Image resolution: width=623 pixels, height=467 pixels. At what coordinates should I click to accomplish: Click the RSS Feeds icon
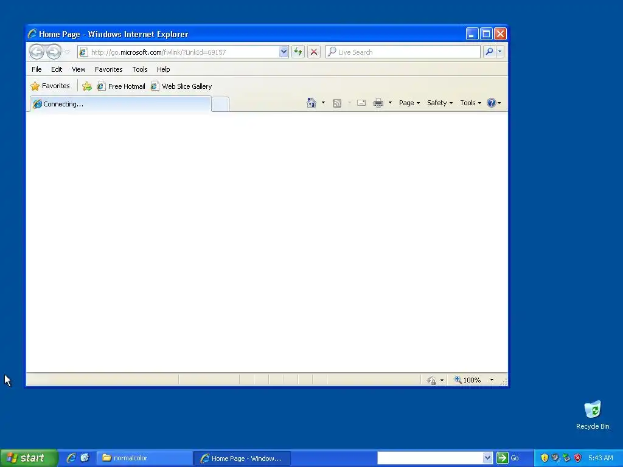coord(337,103)
